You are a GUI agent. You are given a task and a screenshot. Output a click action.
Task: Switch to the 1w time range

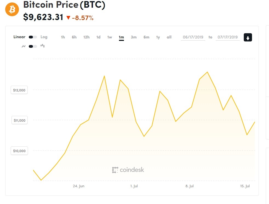[110, 37]
